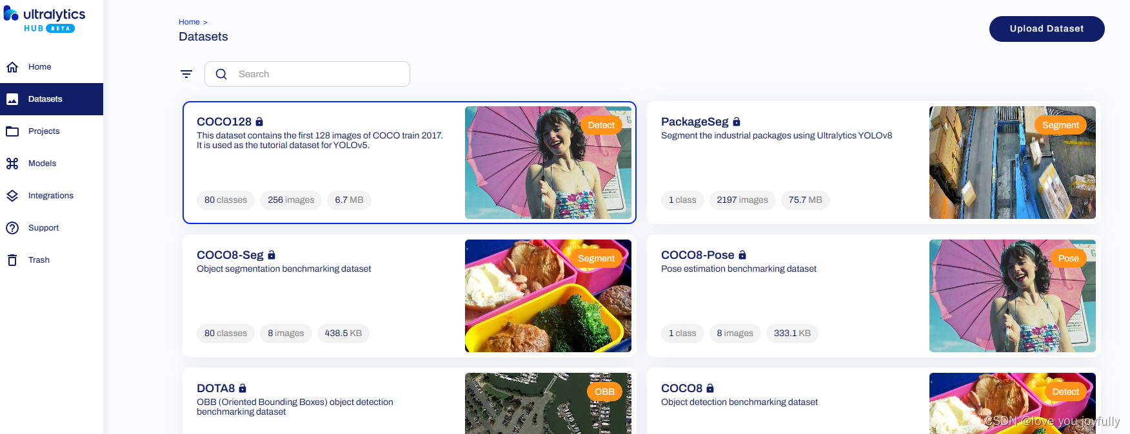
Task: Open the COCO8-Pose dataset title
Action: (x=698, y=255)
